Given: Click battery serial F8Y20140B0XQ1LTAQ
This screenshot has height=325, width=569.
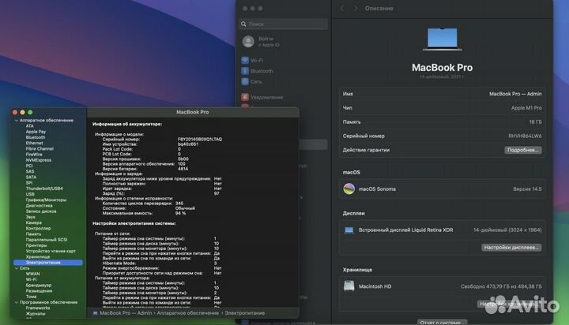Looking at the screenshot, I should pyautogui.click(x=200, y=139).
